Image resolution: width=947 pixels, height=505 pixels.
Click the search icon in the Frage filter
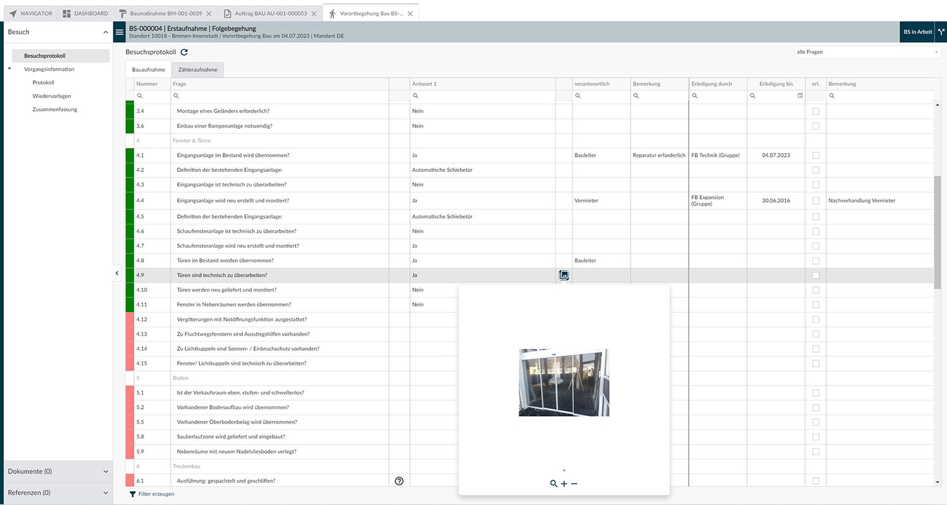(x=176, y=96)
